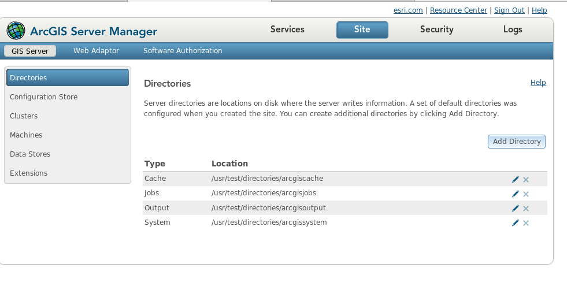Click the Add Directory button
Viewport: 567px width, 308px height.
point(517,142)
